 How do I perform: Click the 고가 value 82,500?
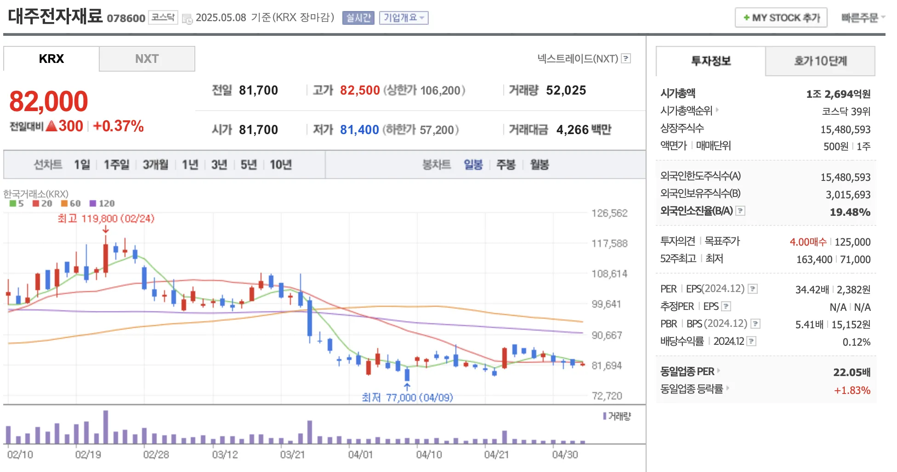pos(360,90)
